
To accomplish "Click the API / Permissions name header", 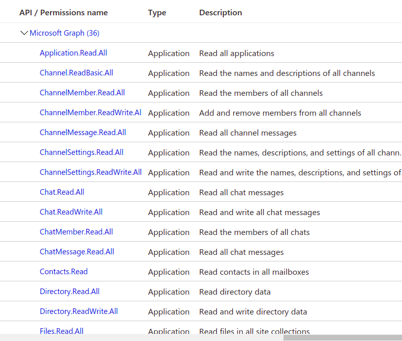I will click(x=63, y=13).
